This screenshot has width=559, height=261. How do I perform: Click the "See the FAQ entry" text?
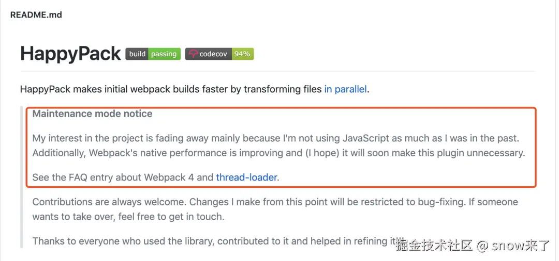point(123,177)
